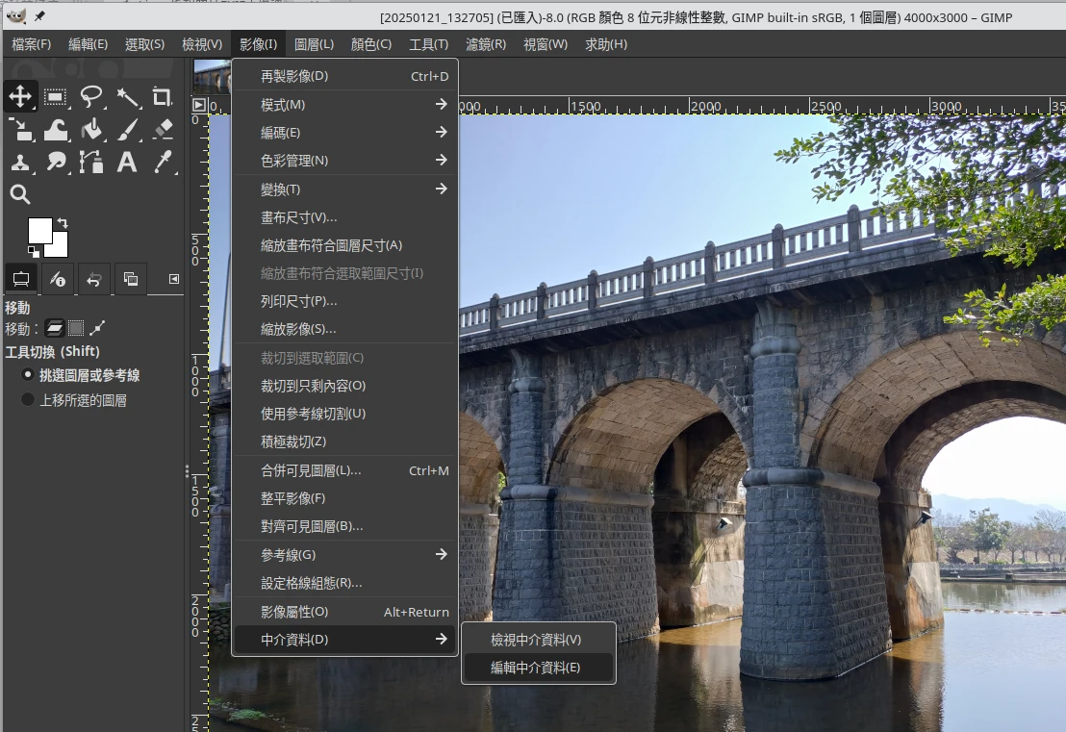Select the Eraser tool
This screenshot has width=1066, height=732.
coord(162,130)
